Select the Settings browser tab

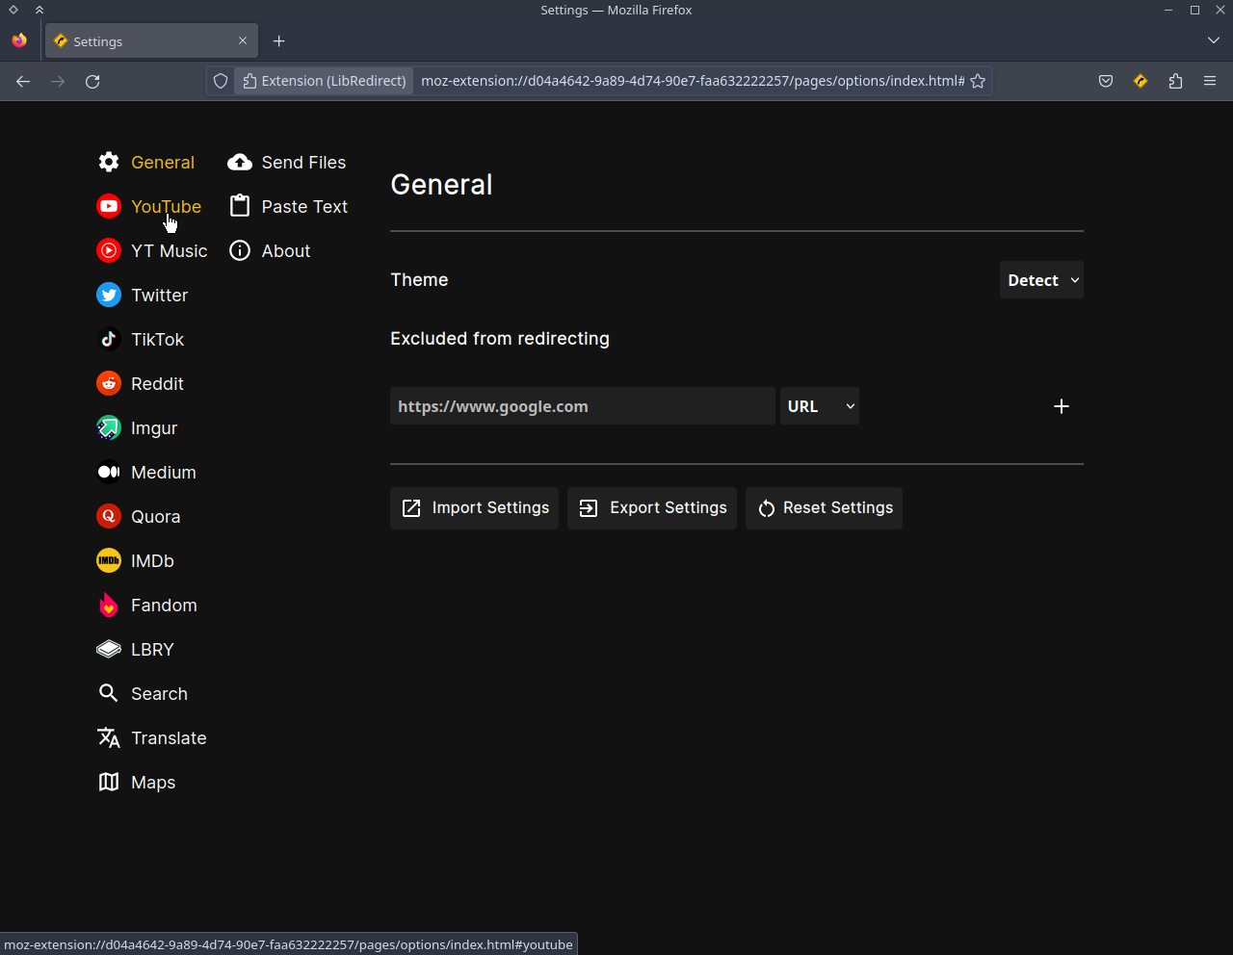[151, 41]
